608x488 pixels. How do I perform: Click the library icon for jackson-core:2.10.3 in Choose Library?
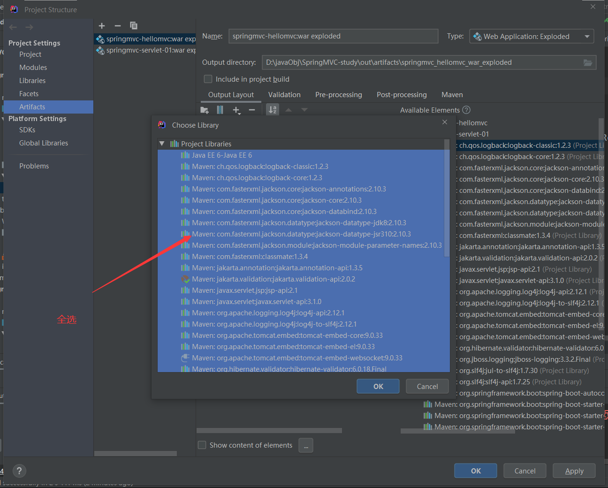185,200
